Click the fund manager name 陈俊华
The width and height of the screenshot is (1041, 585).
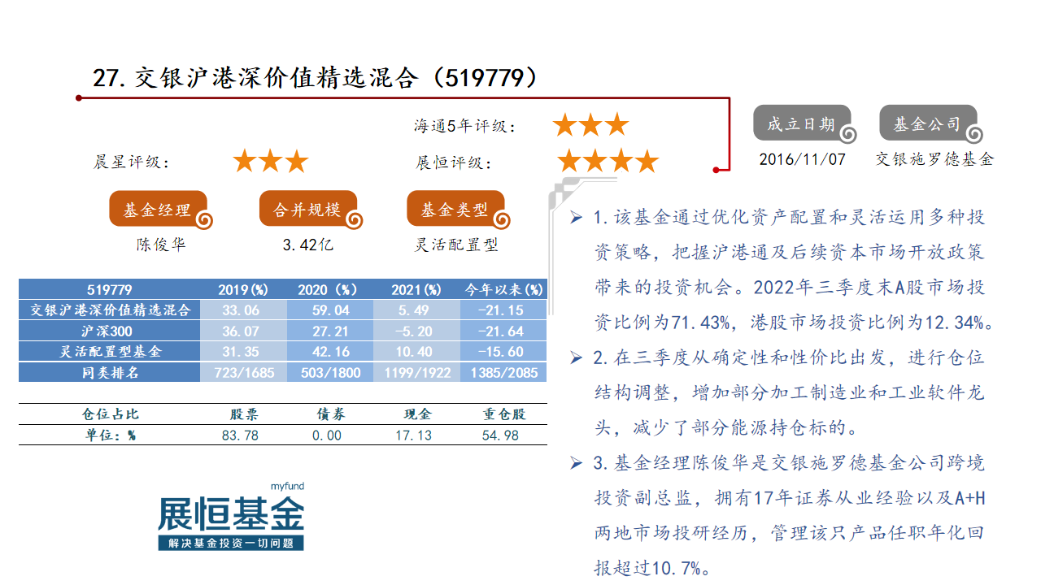[x=160, y=245]
